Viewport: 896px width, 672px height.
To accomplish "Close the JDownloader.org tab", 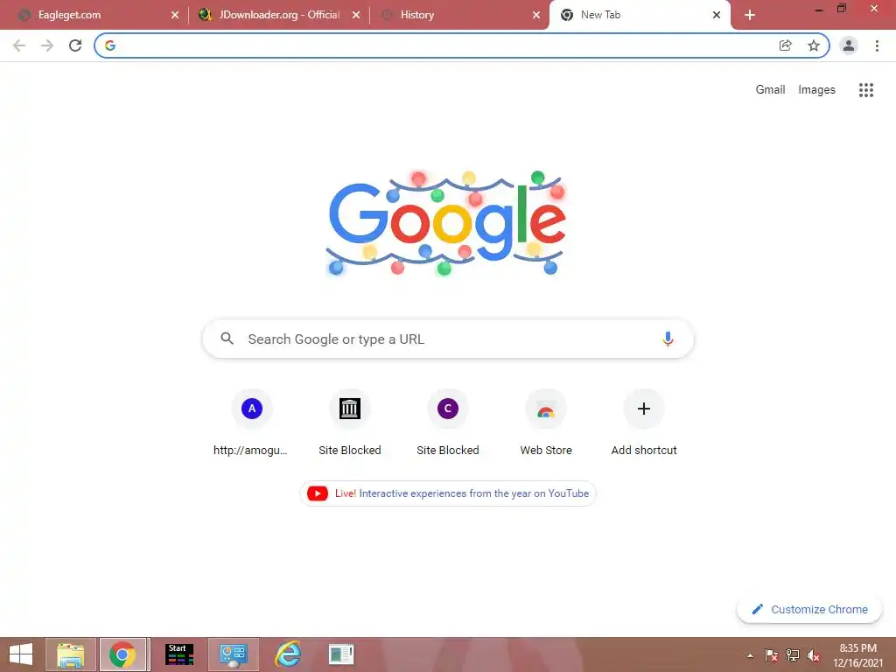I will (356, 15).
